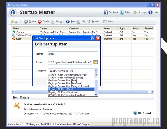The width and height of the screenshot is (167, 129).
Task: Select the uTorrent row name
Action: pos(20,32)
